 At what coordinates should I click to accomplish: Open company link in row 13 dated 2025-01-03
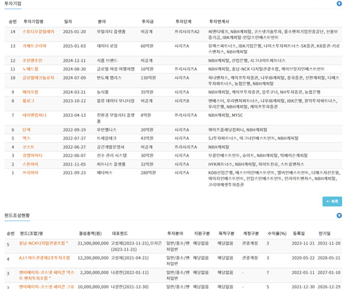pos(34,46)
